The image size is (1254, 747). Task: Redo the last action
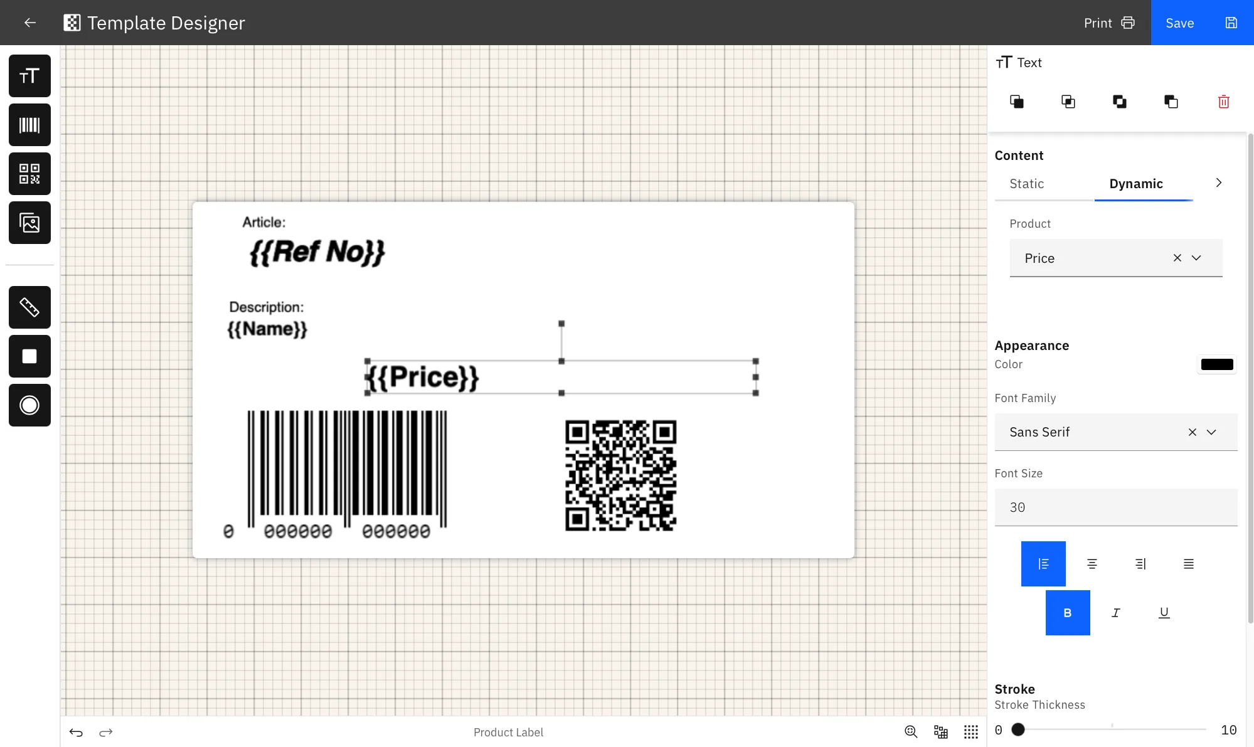tap(106, 732)
